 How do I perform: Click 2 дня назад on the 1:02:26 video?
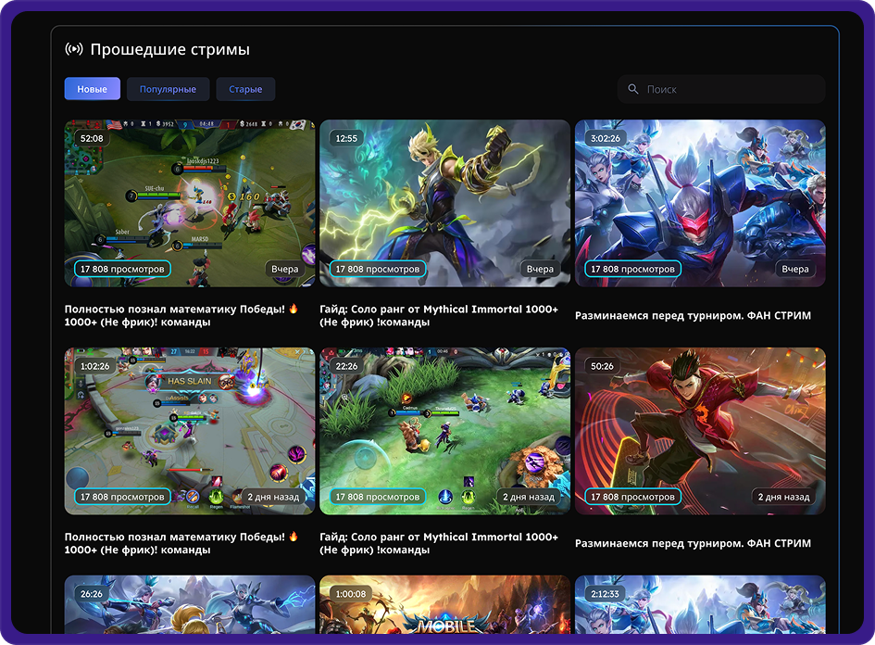click(273, 497)
